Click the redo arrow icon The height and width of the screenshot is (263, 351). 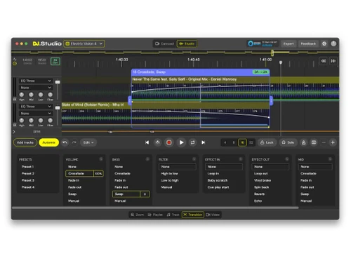point(74,142)
